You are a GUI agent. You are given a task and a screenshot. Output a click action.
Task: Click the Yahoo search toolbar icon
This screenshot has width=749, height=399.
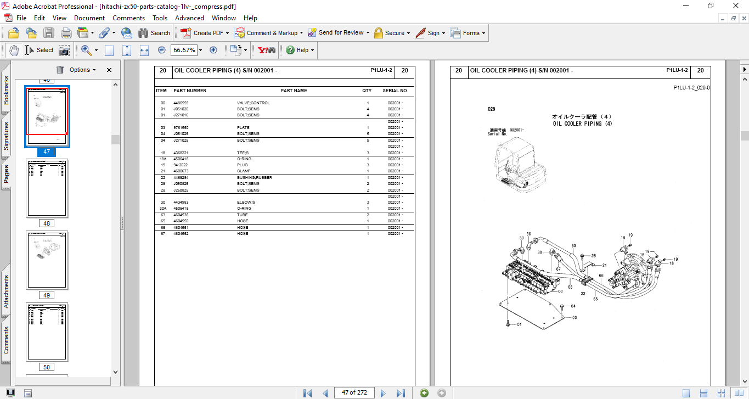click(267, 50)
